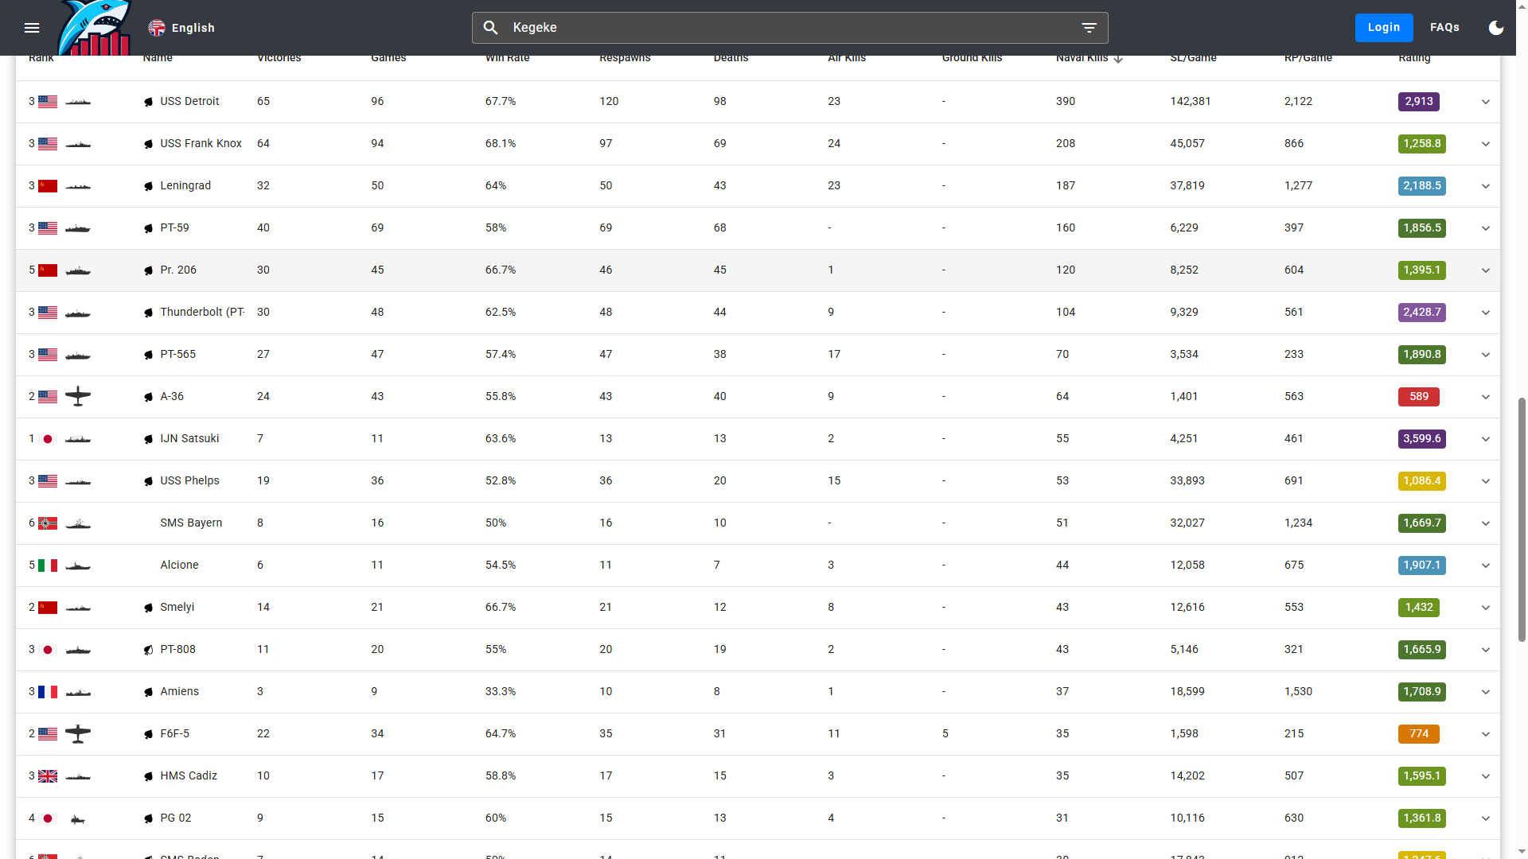This screenshot has width=1528, height=859.
Task: Toggle dark mode moon icon
Action: (1496, 28)
